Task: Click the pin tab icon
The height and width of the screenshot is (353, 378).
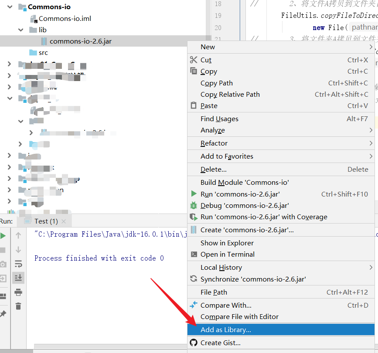Action: (x=3, y=314)
